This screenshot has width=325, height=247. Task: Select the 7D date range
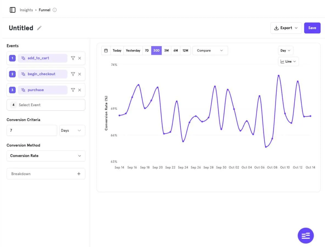(147, 50)
